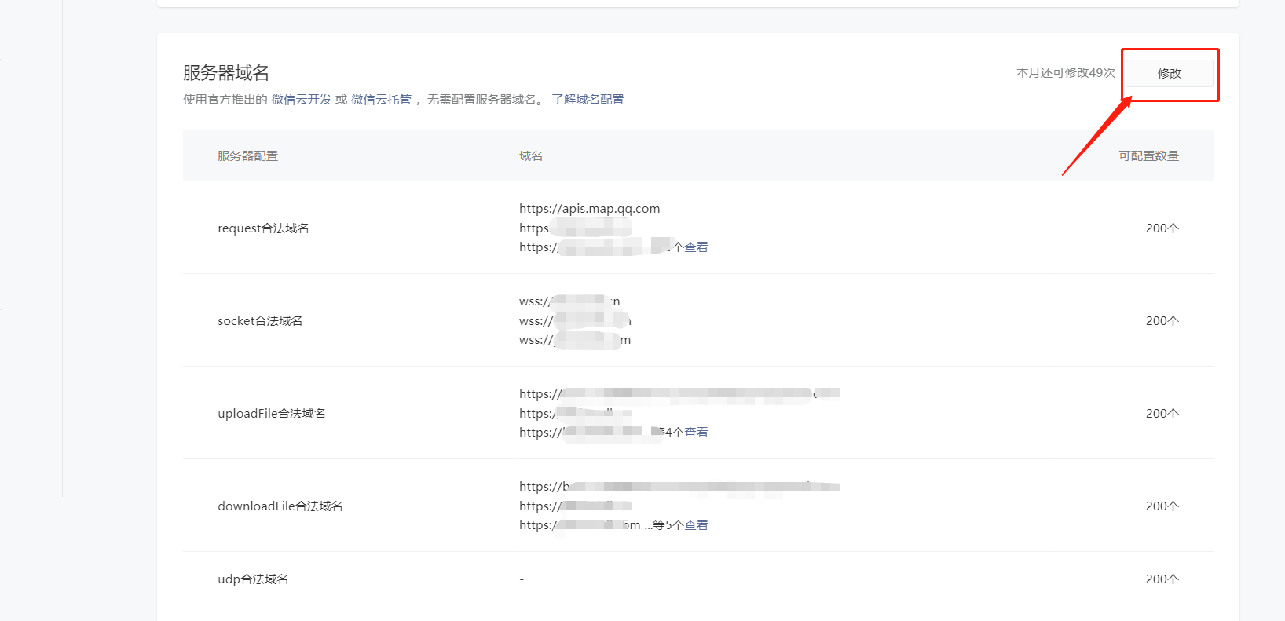Click the 可配置数量 column header
The image size is (1285, 621).
pyautogui.click(x=1148, y=156)
